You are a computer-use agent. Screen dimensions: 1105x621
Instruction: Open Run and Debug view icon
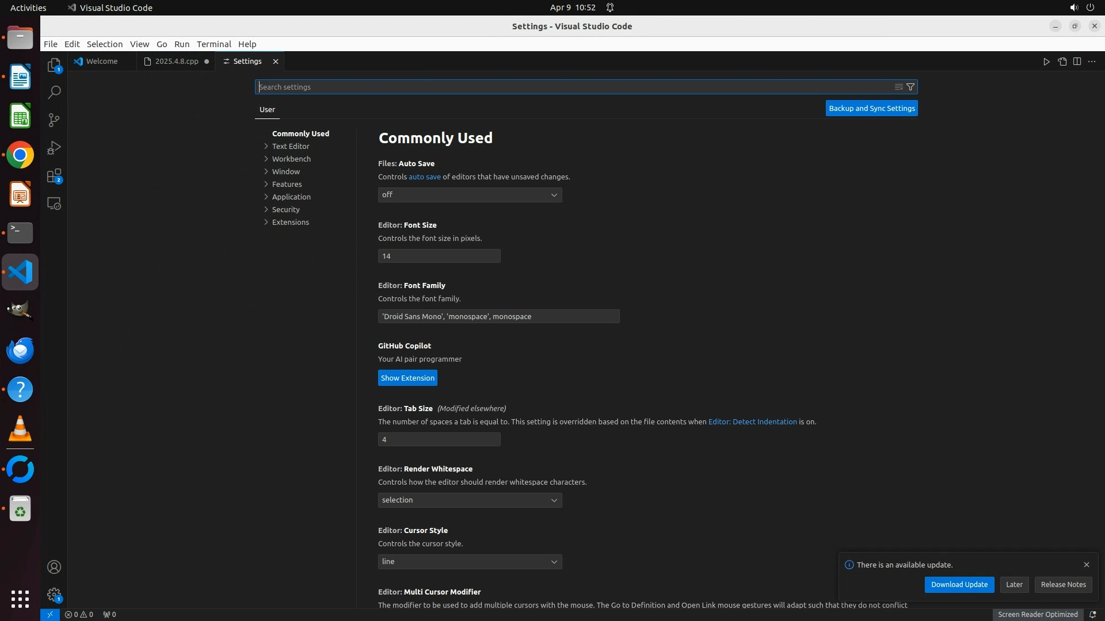(x=54, y=148)
